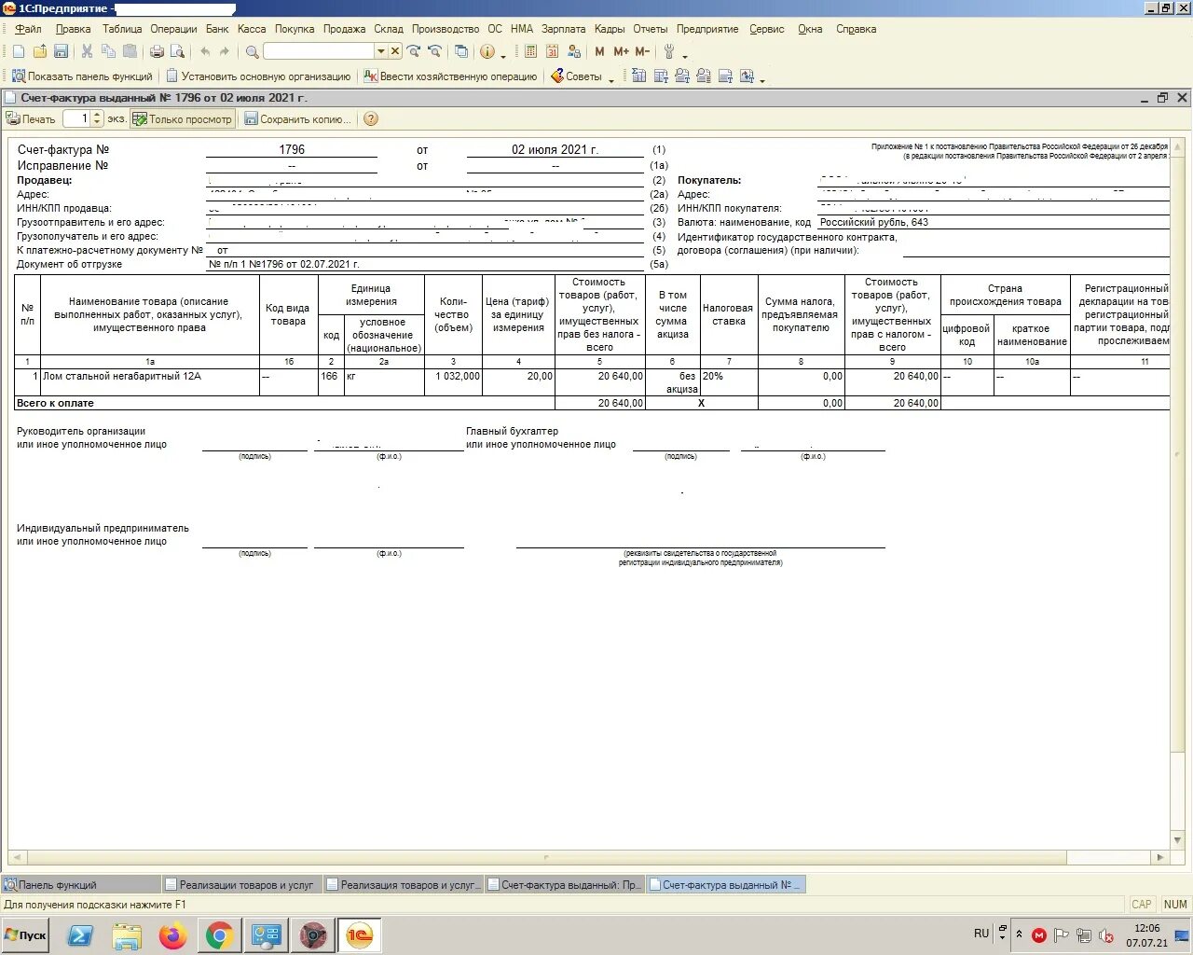Click the Find previous icon
The width and height of the screenshot is (1193, 955).
pyautogui.click(x=434, y=52)
